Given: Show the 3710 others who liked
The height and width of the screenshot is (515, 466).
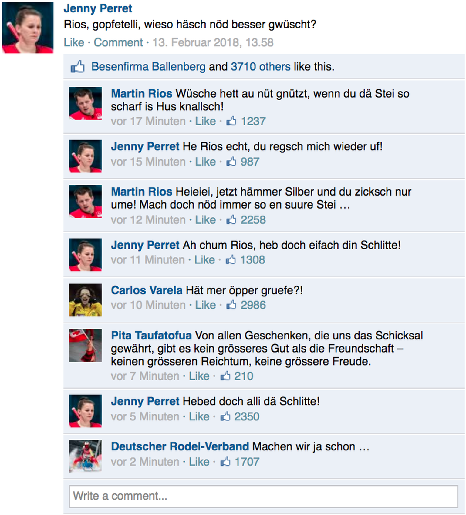Looking at the screenshot, I should [x=261, y=67].
